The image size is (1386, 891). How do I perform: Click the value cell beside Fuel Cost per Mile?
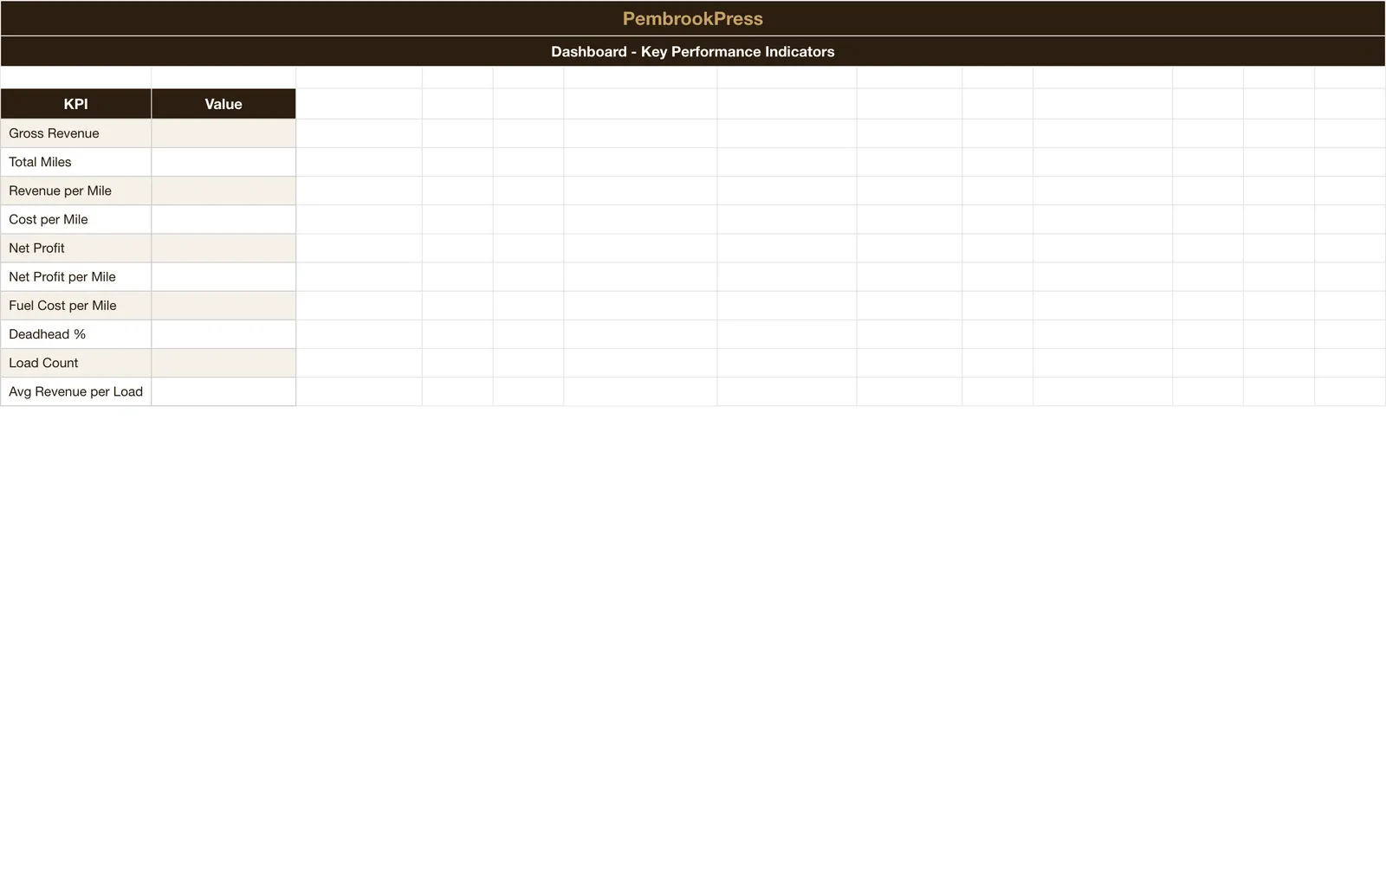click(223, 305)
